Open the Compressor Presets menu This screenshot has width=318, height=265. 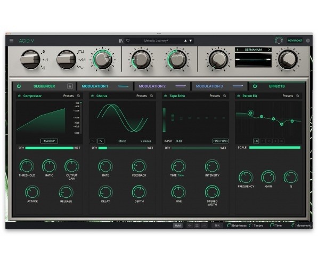point(68,96)
